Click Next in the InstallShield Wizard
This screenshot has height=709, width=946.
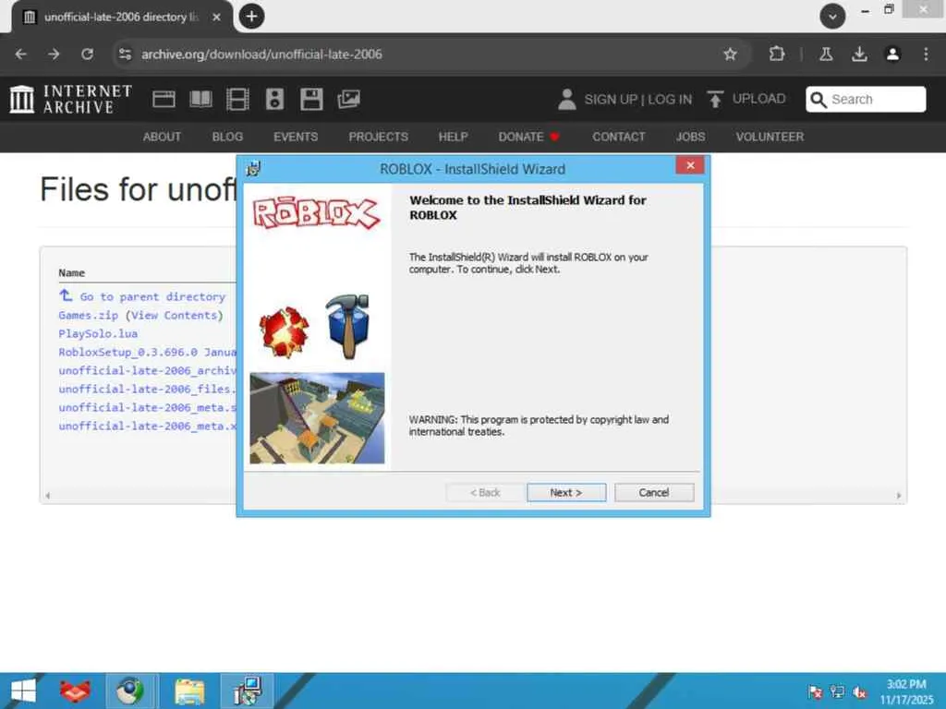pos(566,493)
